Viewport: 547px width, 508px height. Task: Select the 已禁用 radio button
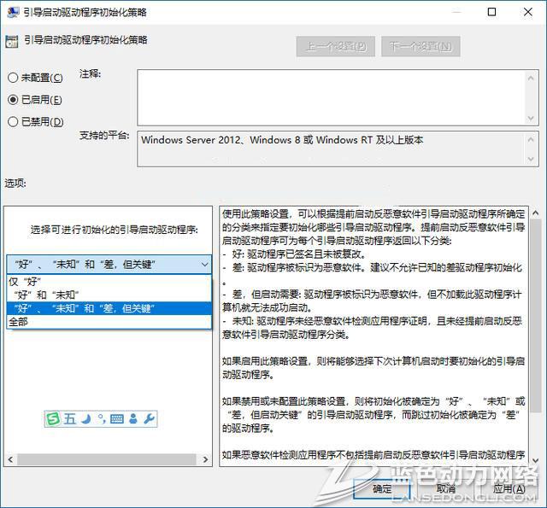pos(13,122)
